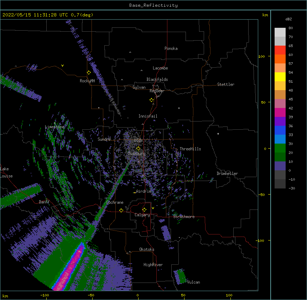Click the Blackfalds label
The image size is (307, 300).
pyautogui.click(x=157, y=79)
